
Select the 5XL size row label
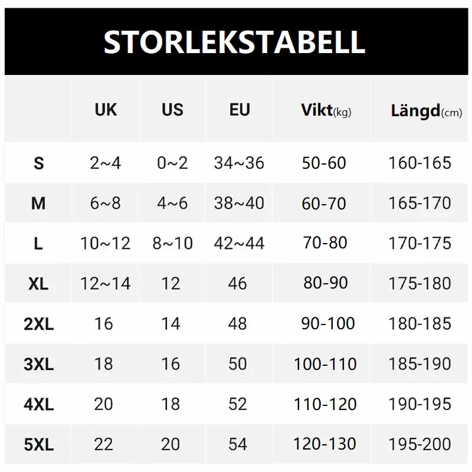point(38,444)
